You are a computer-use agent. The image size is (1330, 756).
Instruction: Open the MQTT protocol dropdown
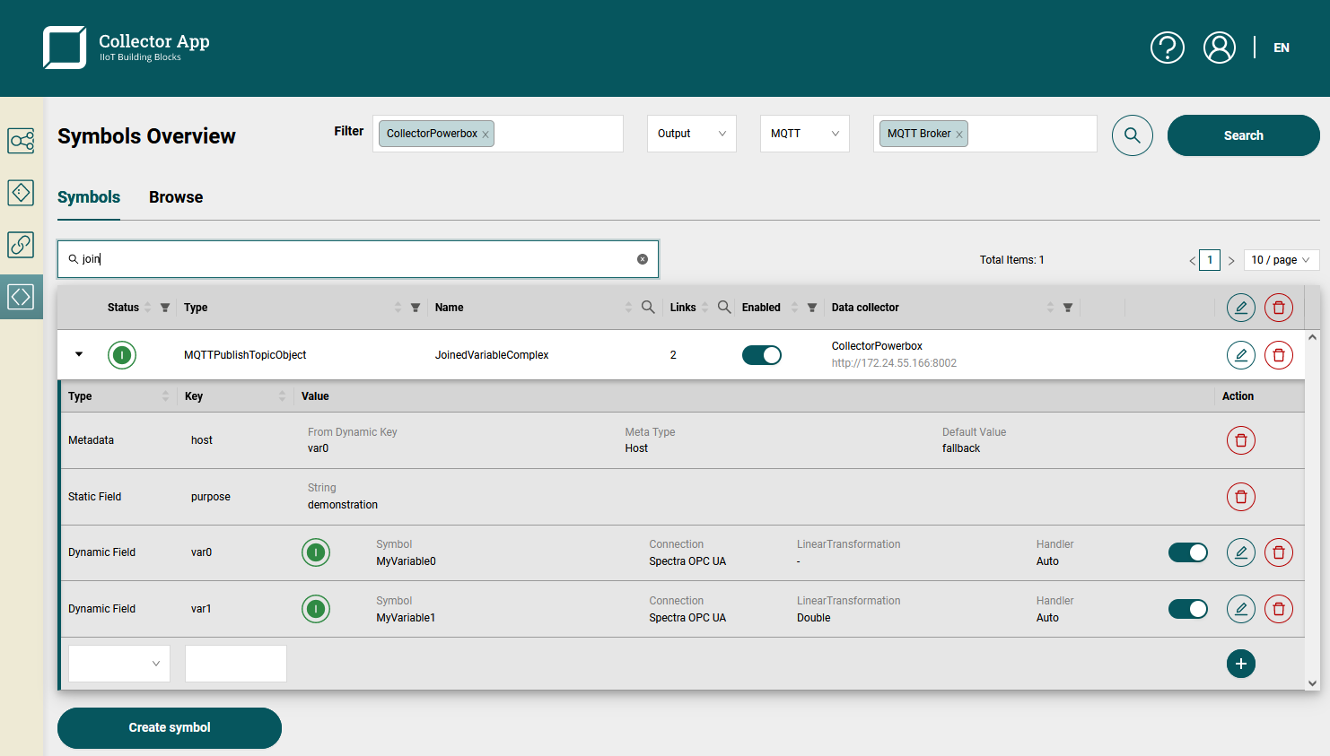tap(804, 134)
